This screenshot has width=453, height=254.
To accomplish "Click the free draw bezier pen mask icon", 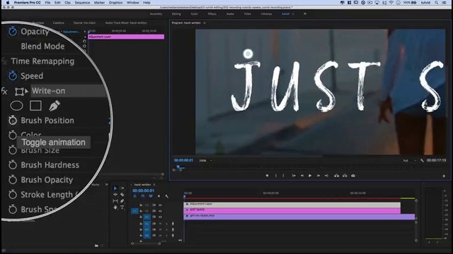I will pos(54,106).
